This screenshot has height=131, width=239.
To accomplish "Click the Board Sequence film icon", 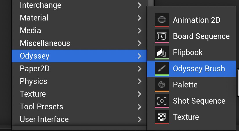I will point(162,36).
